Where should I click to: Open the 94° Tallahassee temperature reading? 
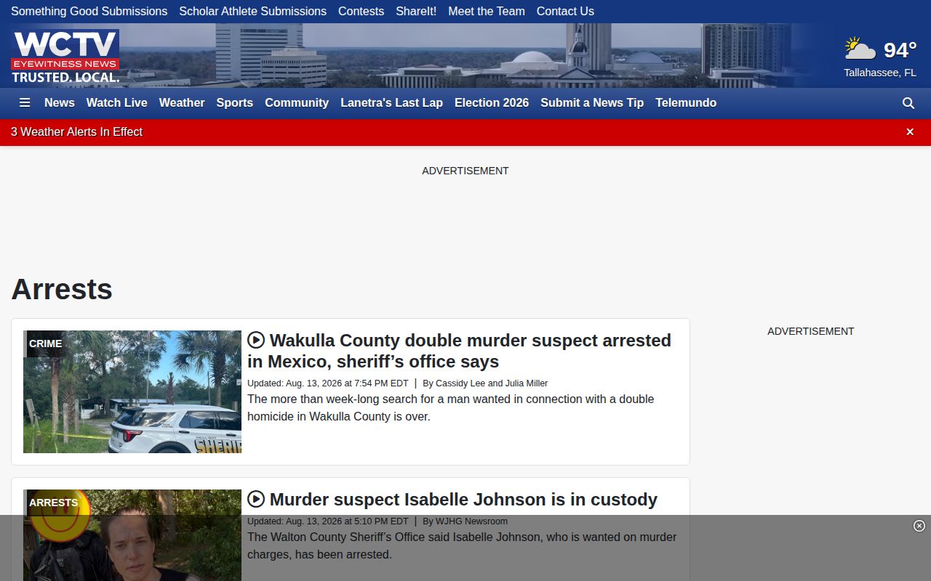[900, 49]
